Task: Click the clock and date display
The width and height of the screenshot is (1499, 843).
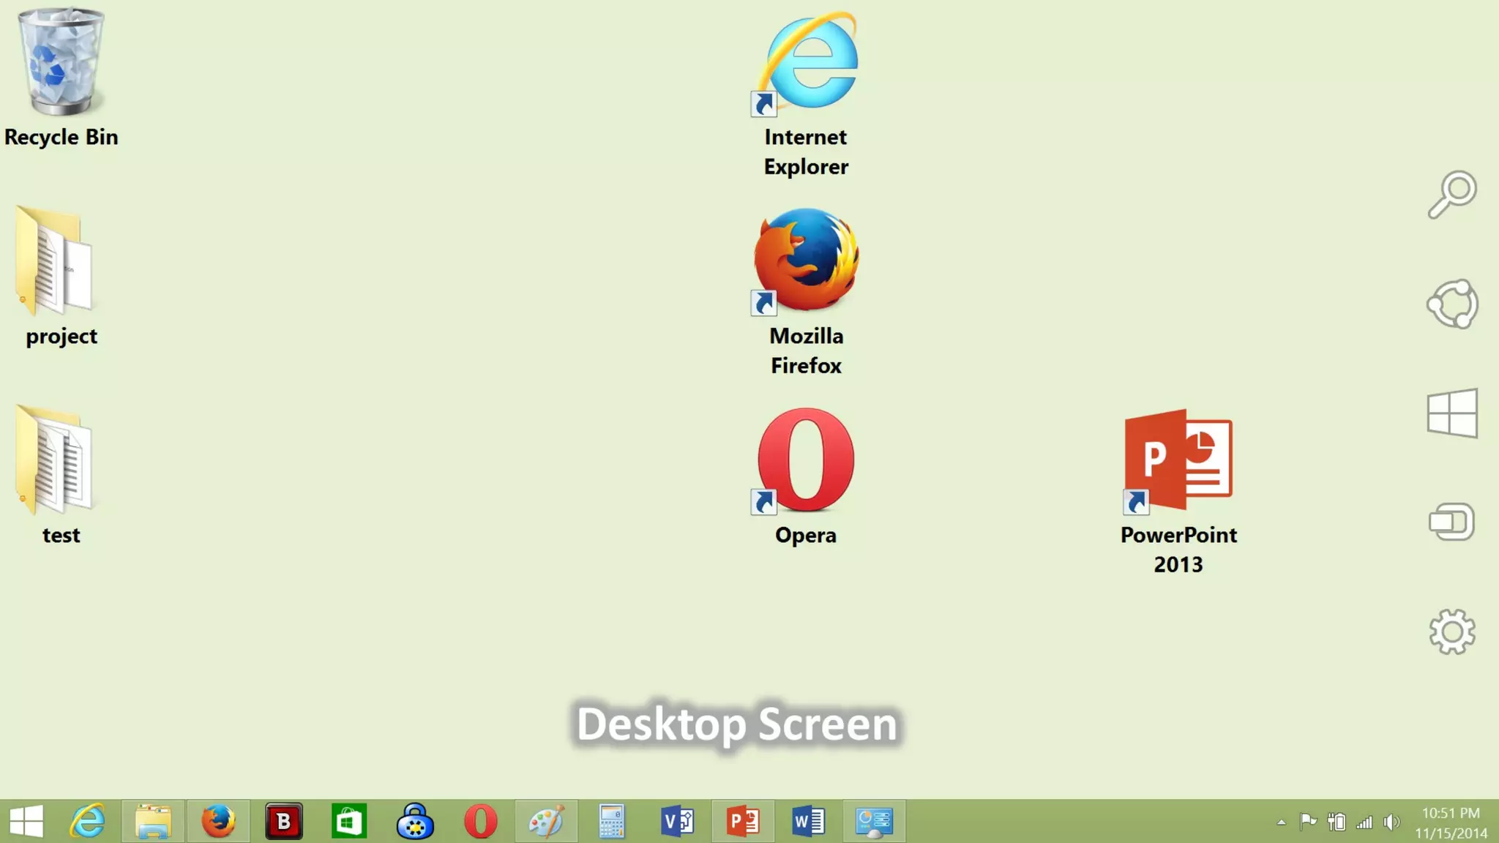Action: tap(1451, 823)
